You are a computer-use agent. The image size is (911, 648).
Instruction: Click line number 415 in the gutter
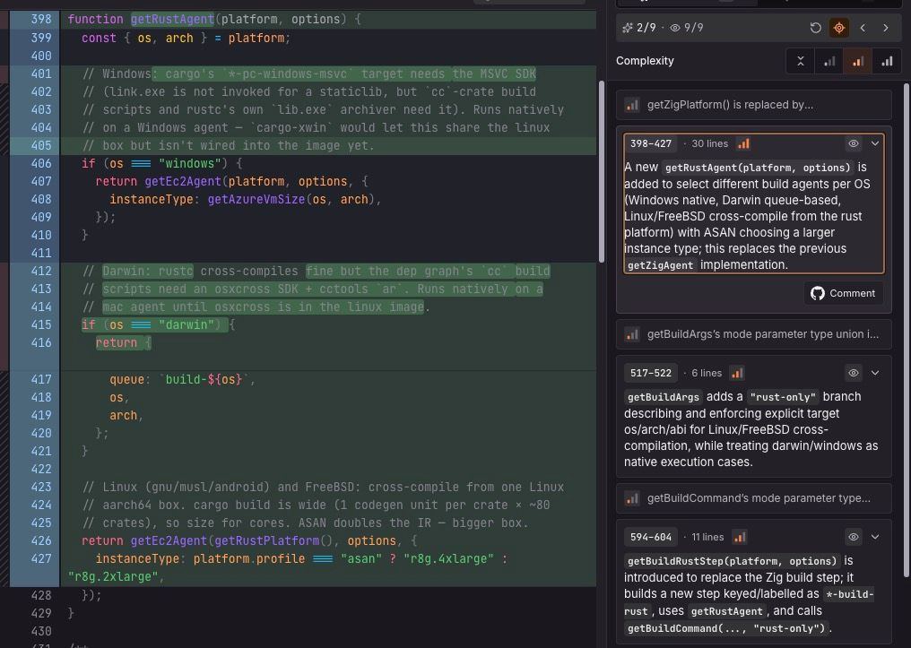click(41, 324)
